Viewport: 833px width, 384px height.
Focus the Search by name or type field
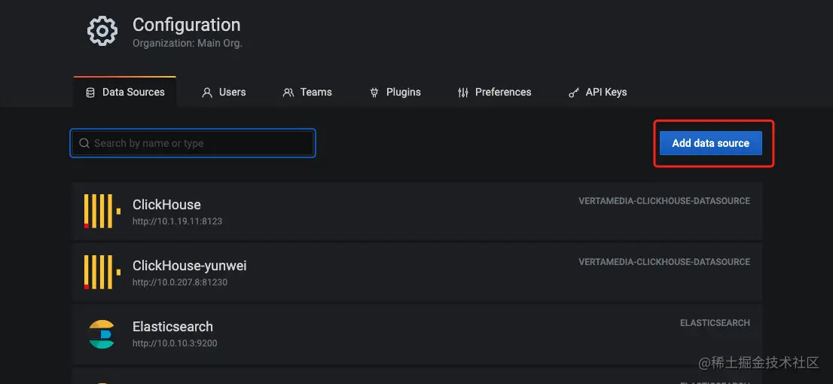click(193, 143)
